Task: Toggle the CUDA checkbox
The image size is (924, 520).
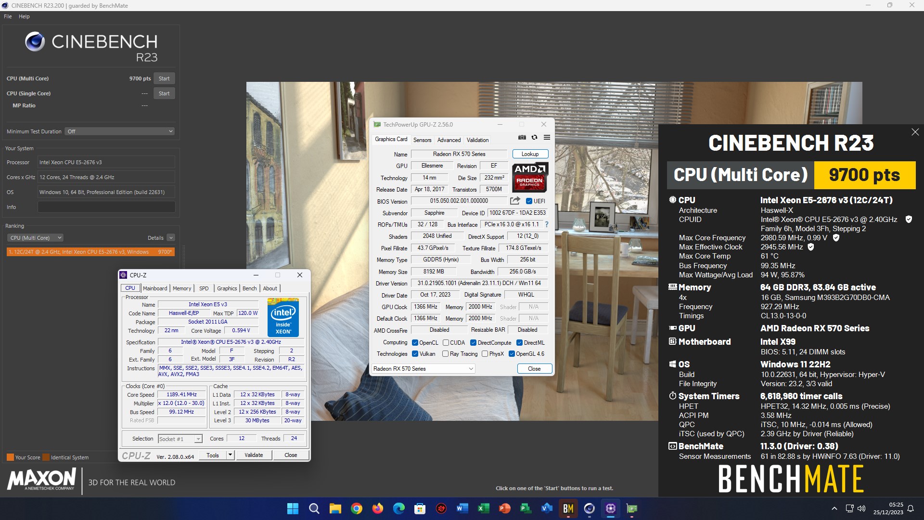Action: [446, 343]
